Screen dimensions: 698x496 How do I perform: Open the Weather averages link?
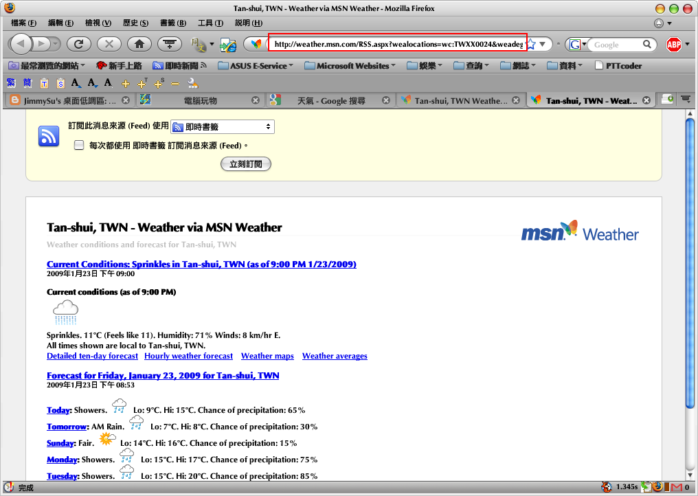point(335,356)
